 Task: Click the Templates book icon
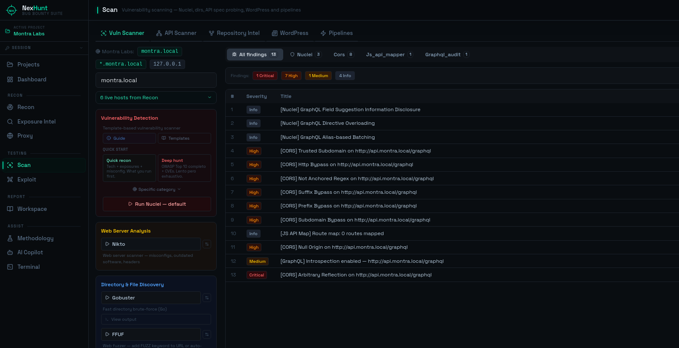pos(164,138)
